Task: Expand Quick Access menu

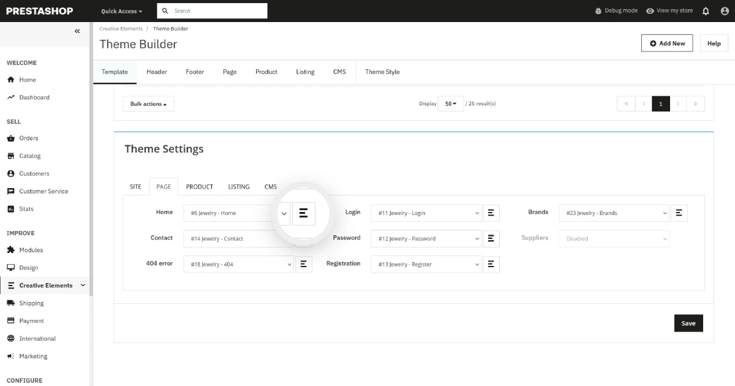Action: (121, 11)
